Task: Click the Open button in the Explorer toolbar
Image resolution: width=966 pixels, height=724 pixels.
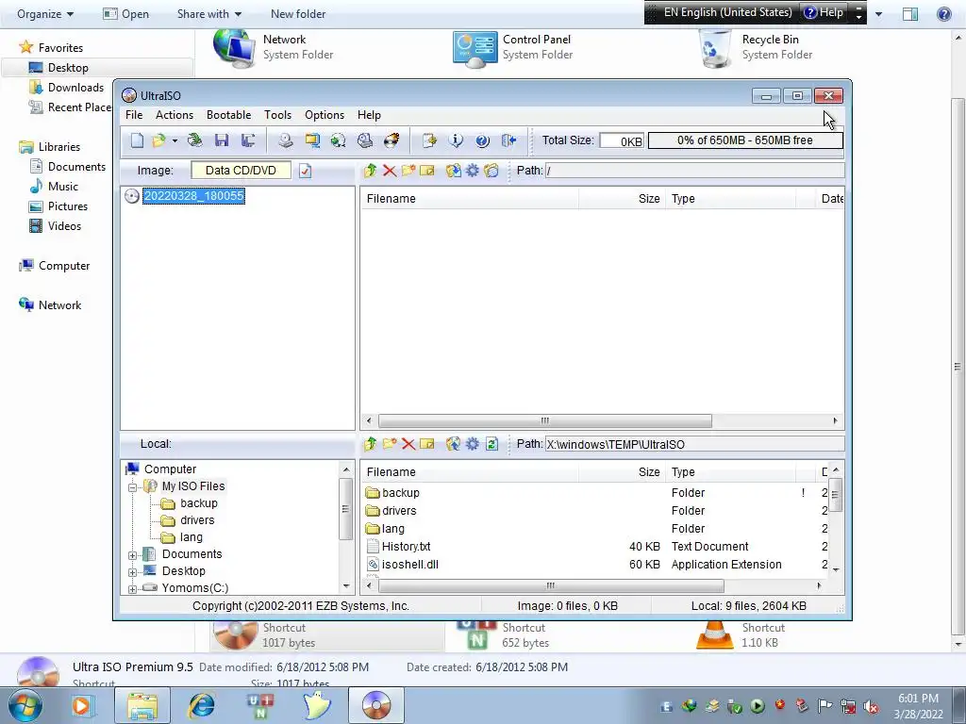Action: click(x=126, y=13)
